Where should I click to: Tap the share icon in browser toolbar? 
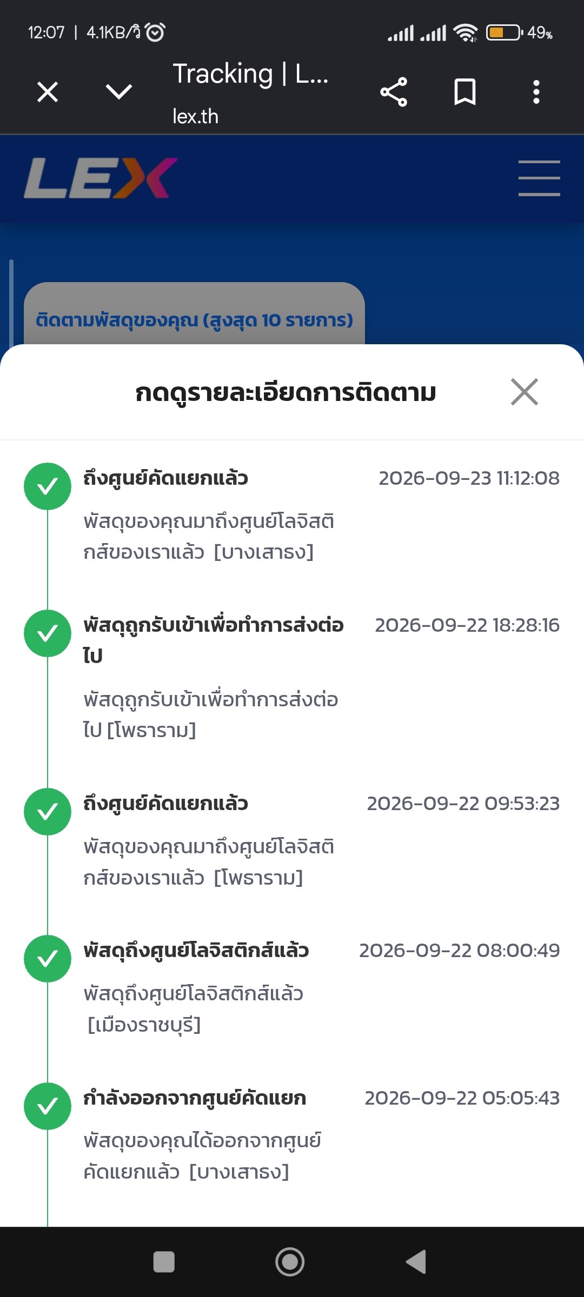coord(394,92)
